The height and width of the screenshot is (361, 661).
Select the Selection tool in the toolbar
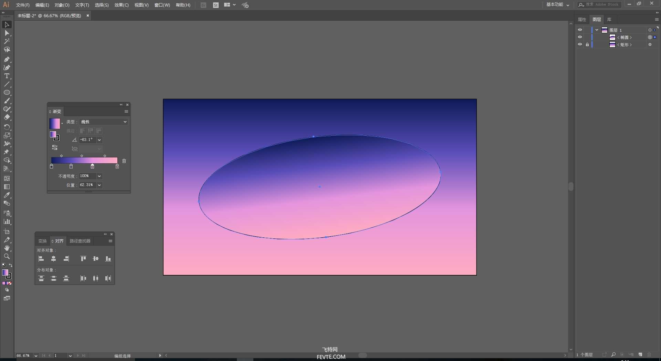[7, 25]
